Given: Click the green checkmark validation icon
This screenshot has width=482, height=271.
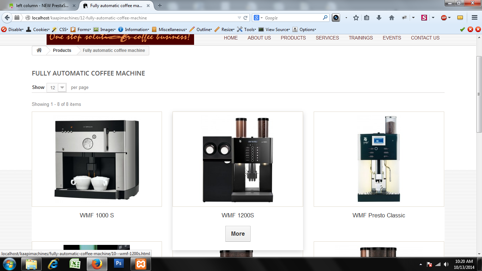Looking at the screenshot, I should [x=463, y=30].
